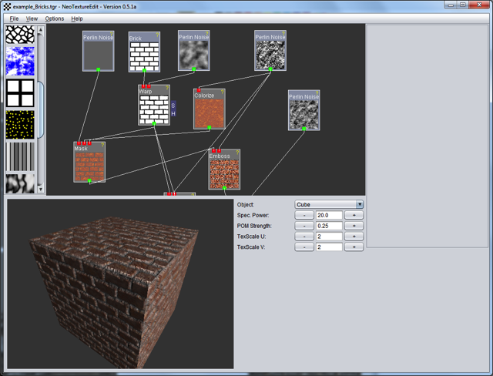
Task: Open help question mark on Emboss node
Action: tap(237, 152)
